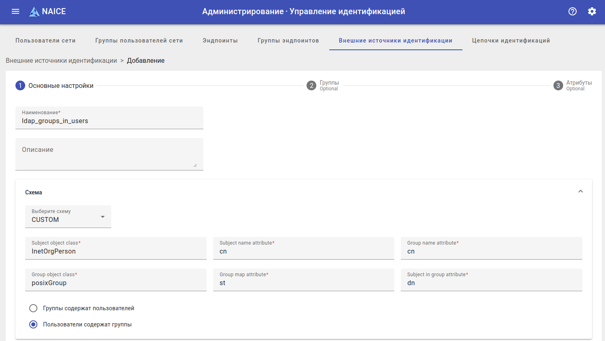The image size is (605, 341).
Task: Open the Цепочки идентификаций tab
Action: (x=511, y=40)
